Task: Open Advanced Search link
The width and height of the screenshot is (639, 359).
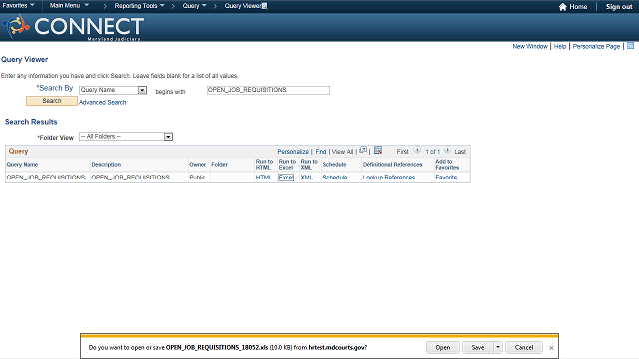Action: (102, 102)
